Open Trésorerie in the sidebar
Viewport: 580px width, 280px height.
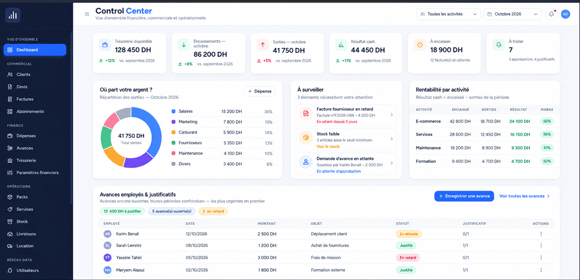point(35,161)
